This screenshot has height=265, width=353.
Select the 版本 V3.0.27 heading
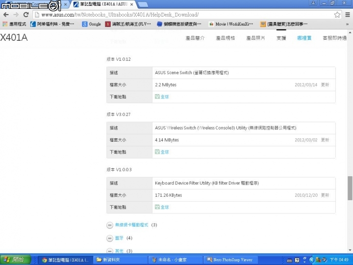(119, 114)
